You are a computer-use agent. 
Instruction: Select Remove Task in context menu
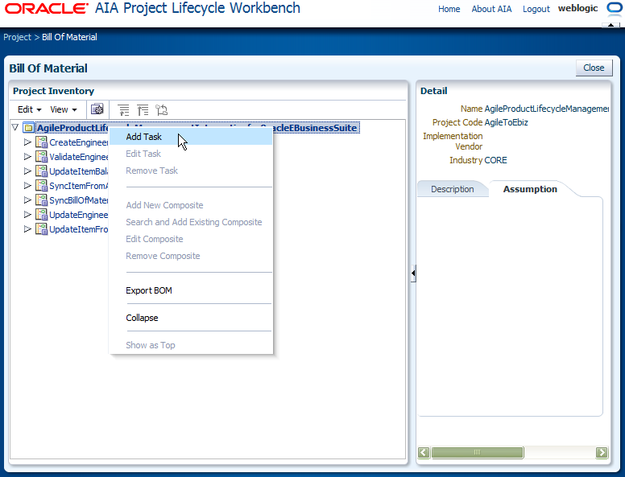[191, 171]
